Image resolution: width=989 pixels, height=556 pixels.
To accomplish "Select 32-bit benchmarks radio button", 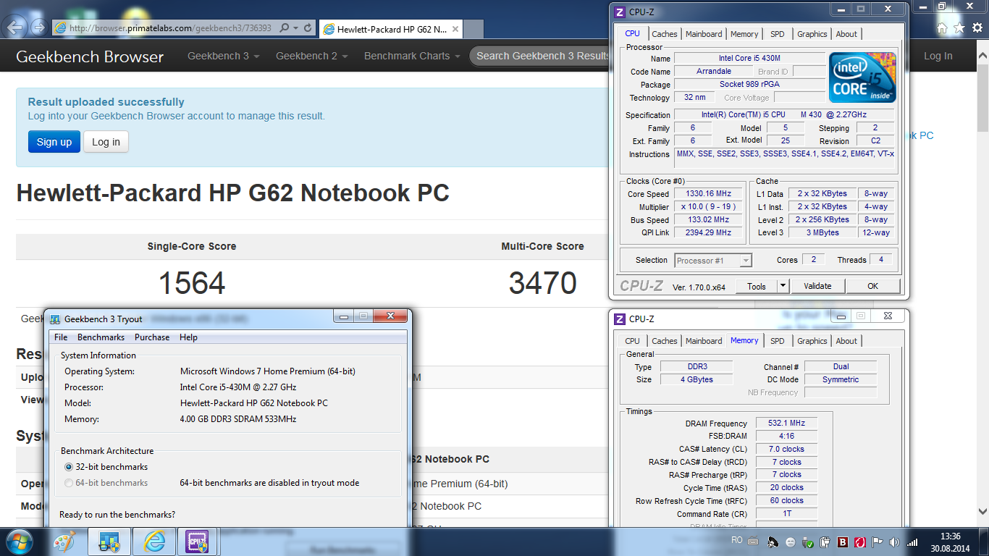I will pos(69,467).
